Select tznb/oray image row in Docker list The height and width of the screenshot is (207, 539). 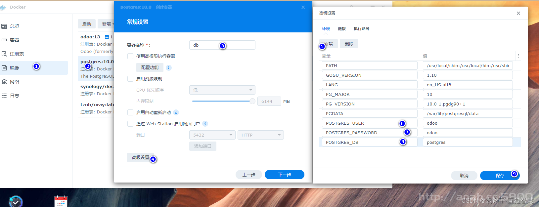(96, 108)
